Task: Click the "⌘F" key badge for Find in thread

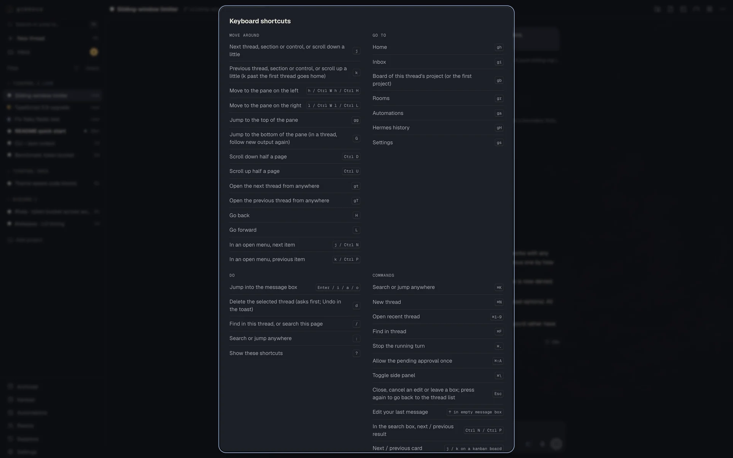Action: point(499,332)
